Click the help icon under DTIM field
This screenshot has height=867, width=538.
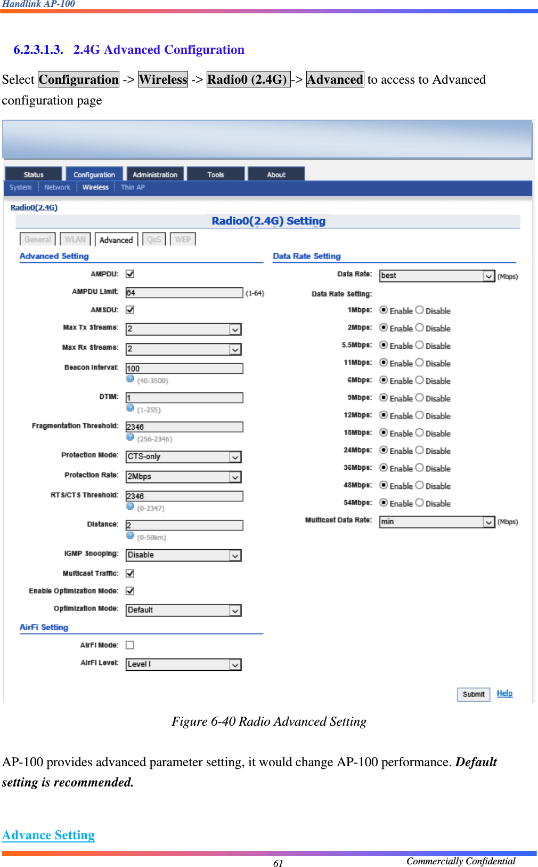130,408
